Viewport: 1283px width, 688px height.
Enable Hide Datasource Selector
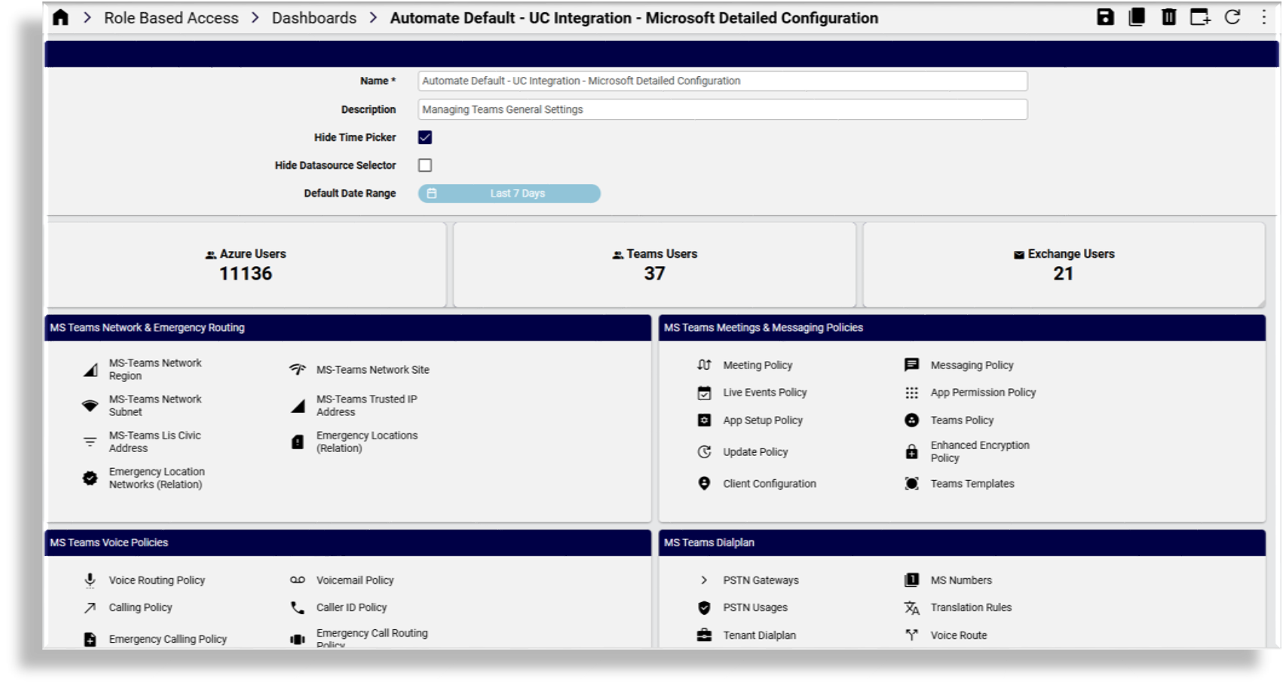point(424,165)
